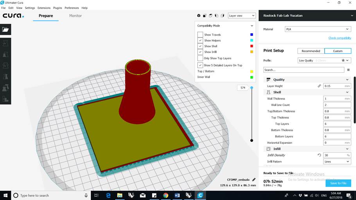Click the settings Search field
The image size is (356, 200).
coord(304,70)
